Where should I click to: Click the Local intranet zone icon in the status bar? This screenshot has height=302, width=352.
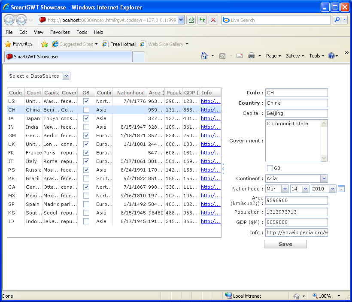[228, 296]
